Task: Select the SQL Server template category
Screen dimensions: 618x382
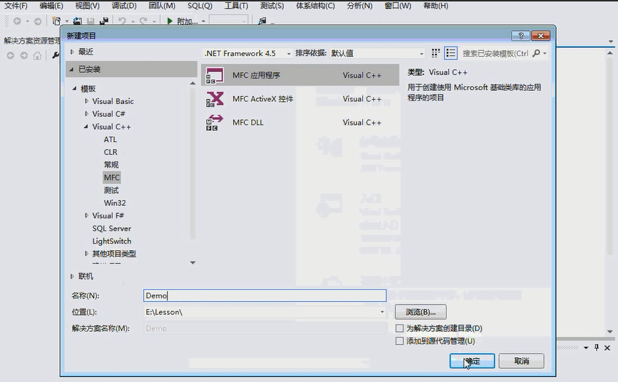Action: (x=112, y=228)
